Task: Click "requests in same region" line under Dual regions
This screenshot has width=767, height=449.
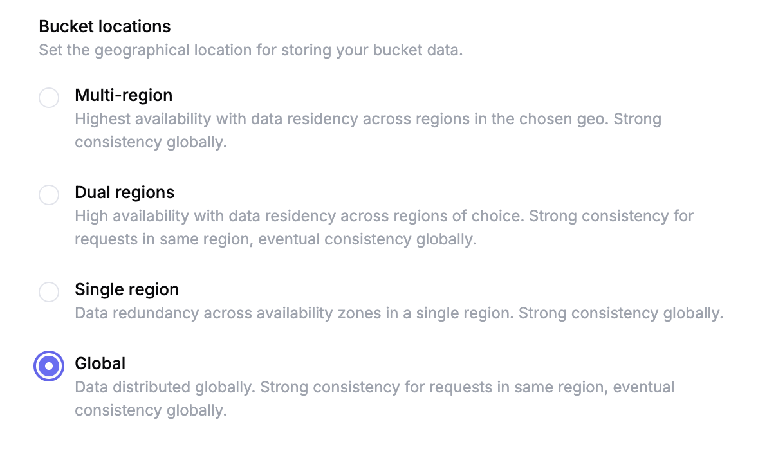Action: point(275,239)
